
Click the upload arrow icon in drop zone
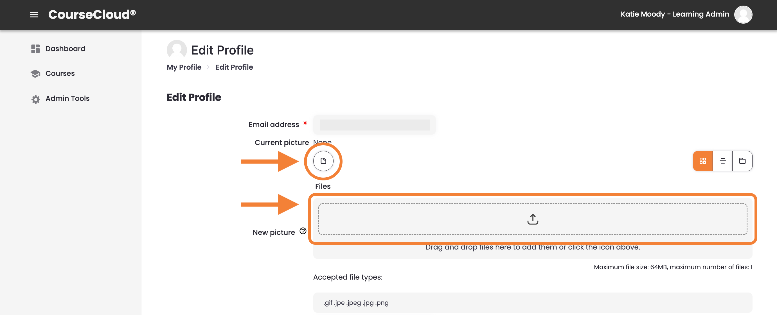533,219
